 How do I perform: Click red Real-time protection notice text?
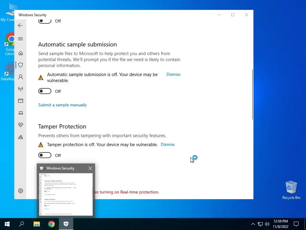[x=127, y=192]
